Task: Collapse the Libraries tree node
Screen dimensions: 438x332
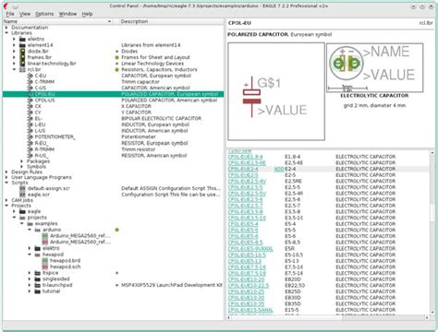Action: (x=6, y=33)
